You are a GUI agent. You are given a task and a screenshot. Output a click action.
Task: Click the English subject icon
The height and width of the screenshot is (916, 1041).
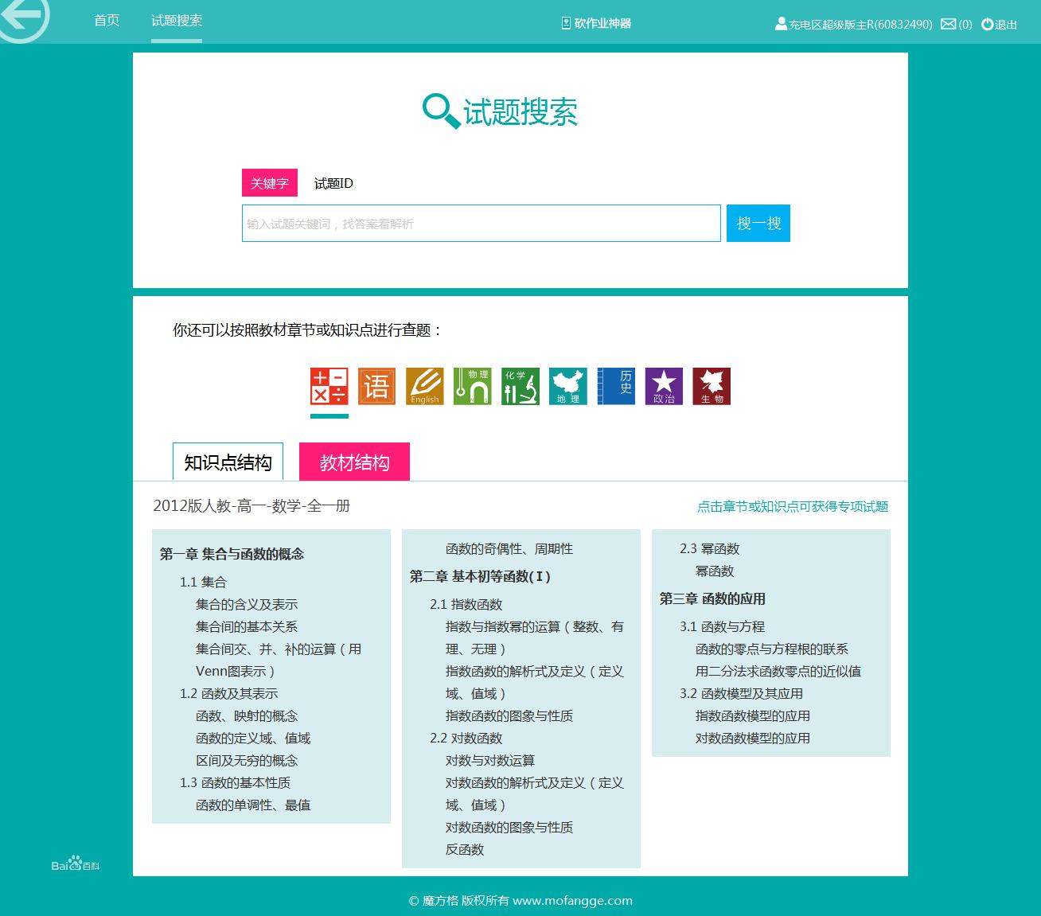coord(424,386)
